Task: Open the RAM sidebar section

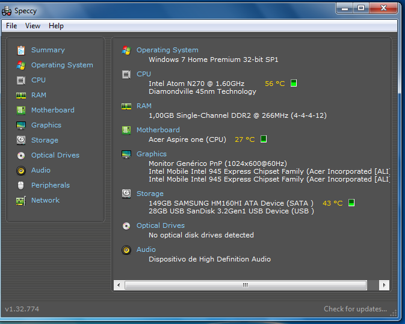Action: point(39,95)
